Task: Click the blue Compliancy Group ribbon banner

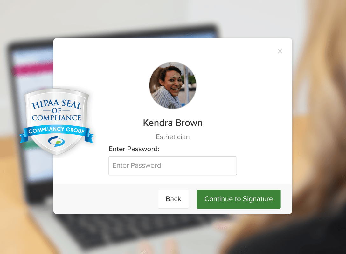Action: click(57, 133)
